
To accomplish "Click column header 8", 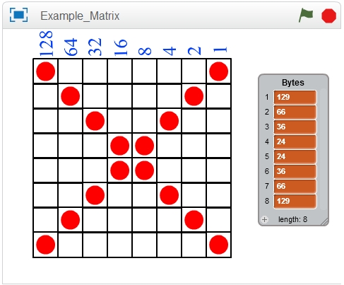I will pos(145,52).
